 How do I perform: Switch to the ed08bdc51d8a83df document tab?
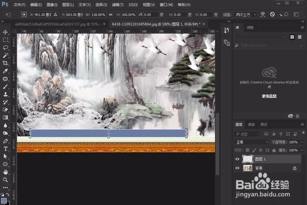tap(58, 24)
